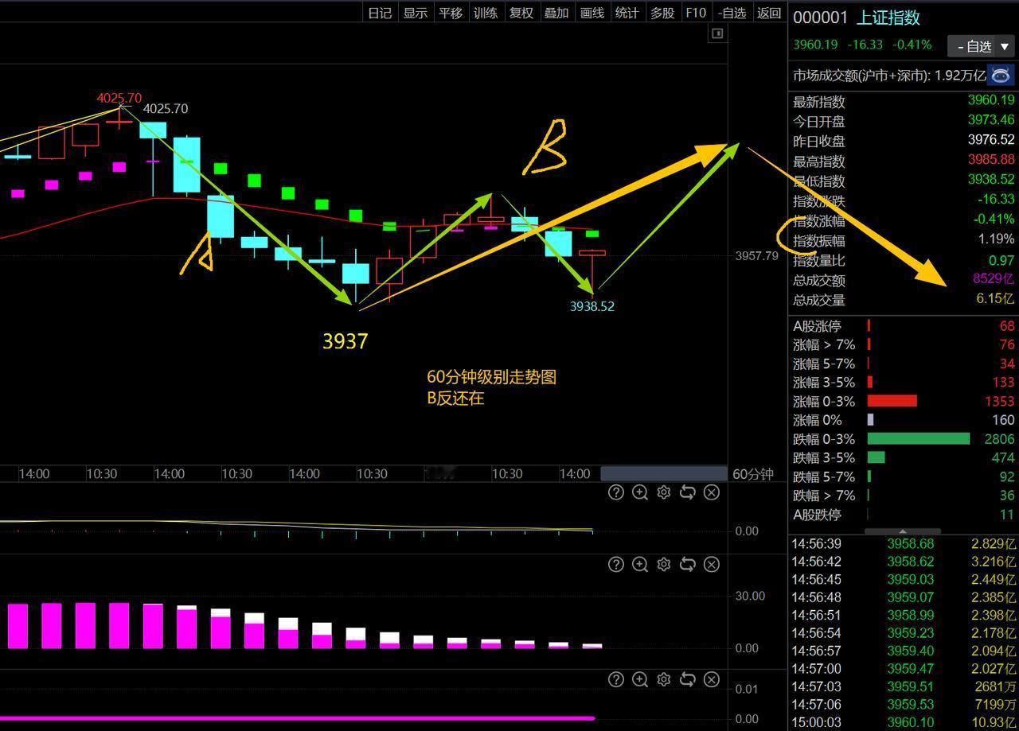Viewport: 1019px width, 731px height.
Task: Open the 显示 menu
Action: (415, 13)
